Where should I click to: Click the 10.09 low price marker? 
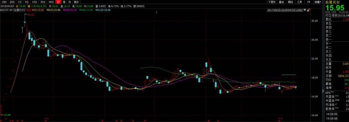click(7, 115)
